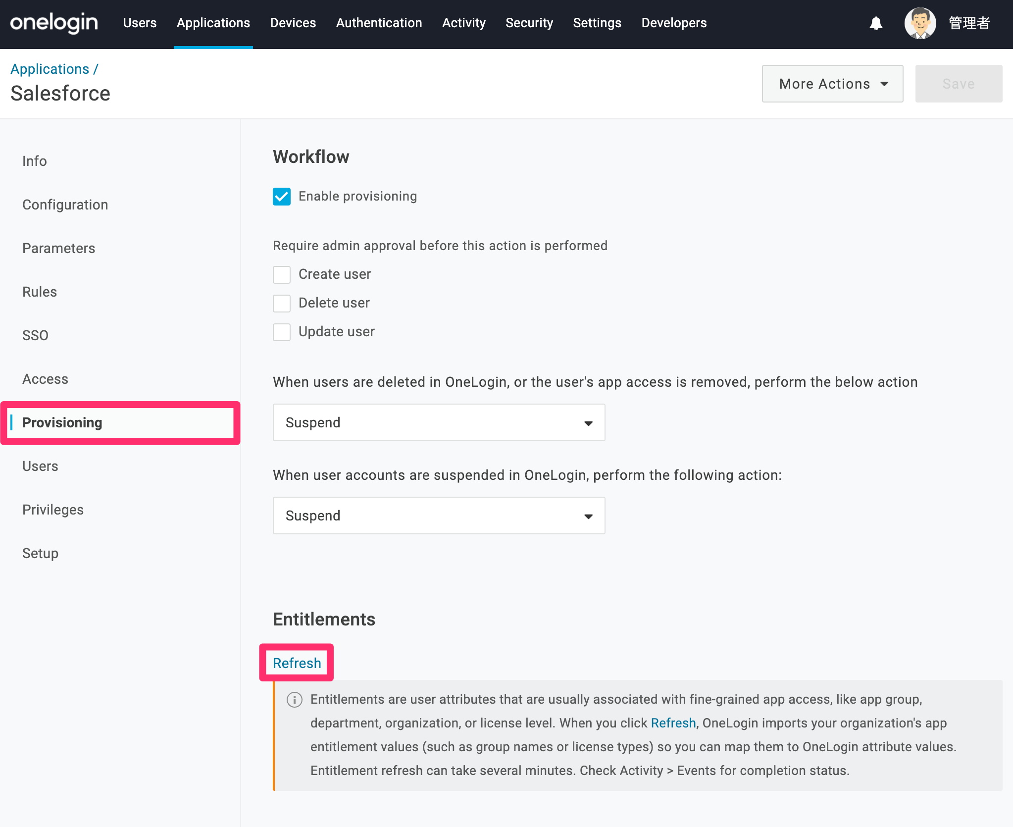The height and width of the screenshot is (827, 1013).
Task: Click the 管理者 username
Action: click(969, 23)
